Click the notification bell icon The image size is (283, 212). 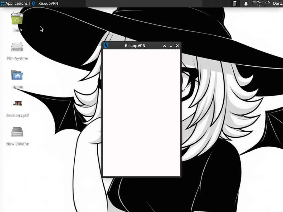coord(246,4)
